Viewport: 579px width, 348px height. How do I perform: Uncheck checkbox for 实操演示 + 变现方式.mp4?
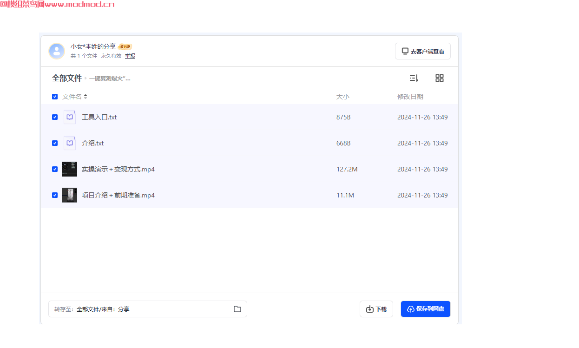55,169
